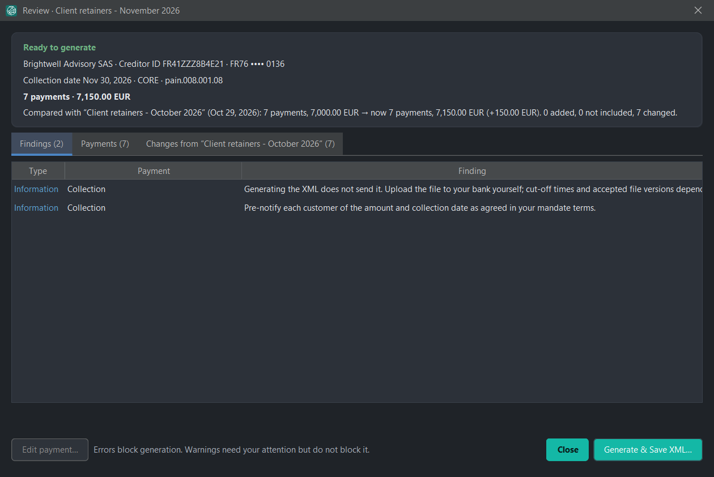Click the 'Compared with Client retainers - October 2026' summary

[x=350, y=113]
